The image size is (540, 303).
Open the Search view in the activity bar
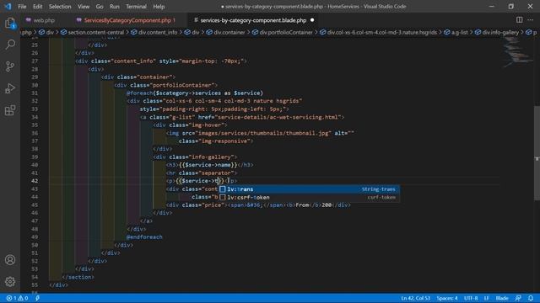click(x=10, y=45)
